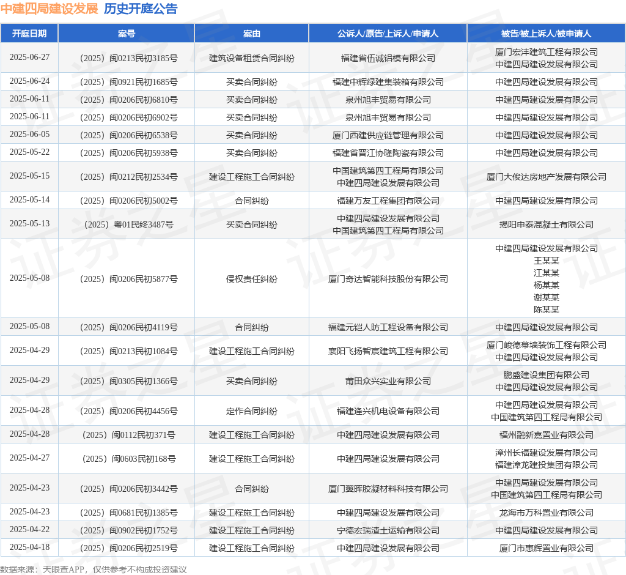Select the date 2025-05-13
Image resolution: width=626 pixels, height=575 pixels.
coord(29,224)
